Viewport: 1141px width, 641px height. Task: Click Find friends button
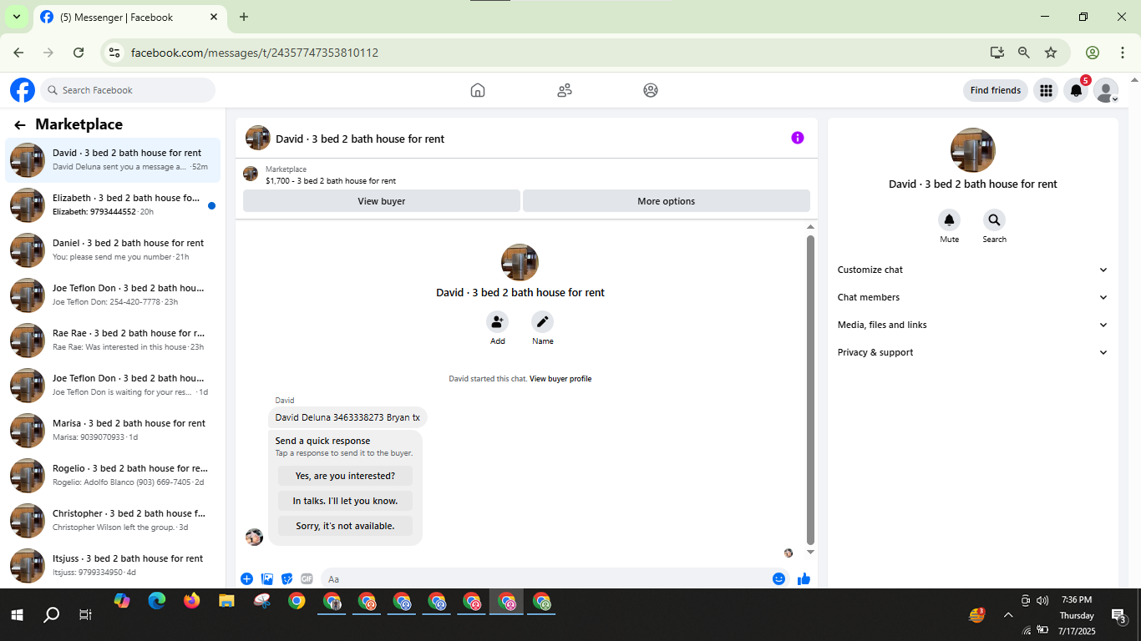[x=996, y=90]
